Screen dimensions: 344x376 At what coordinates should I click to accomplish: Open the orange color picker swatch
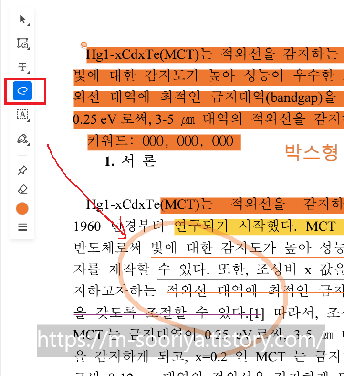point(22,208)
